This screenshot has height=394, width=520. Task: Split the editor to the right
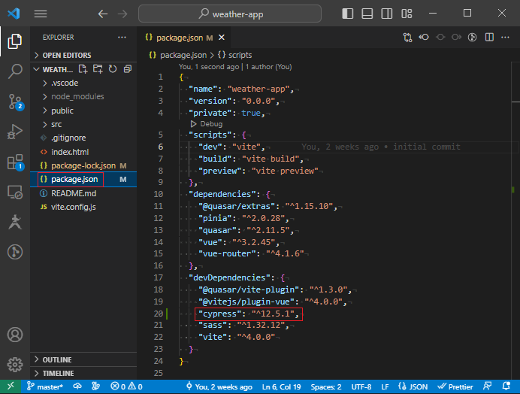point(489,37)
